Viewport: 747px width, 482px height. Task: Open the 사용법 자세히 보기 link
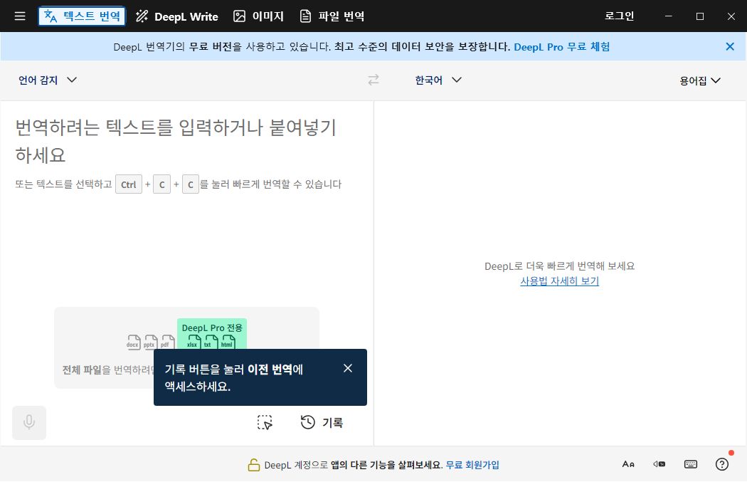(559, 281)
